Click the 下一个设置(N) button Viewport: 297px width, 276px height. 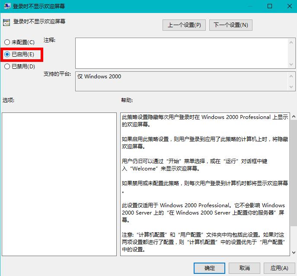pos(231,25)
